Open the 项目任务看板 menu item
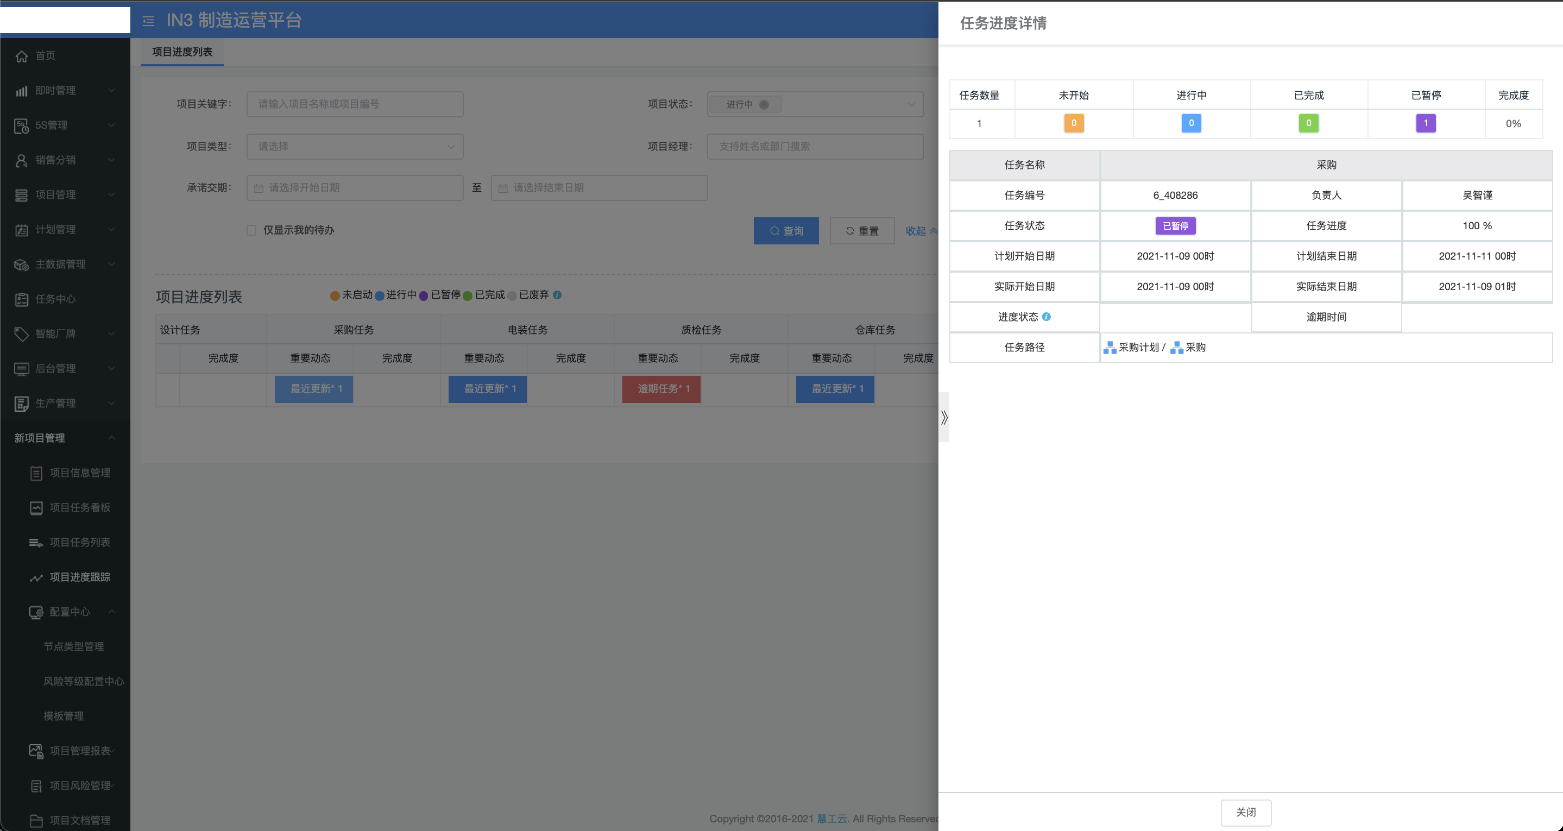This screenshot has width=1563, height=831. [x=79, y=507]
